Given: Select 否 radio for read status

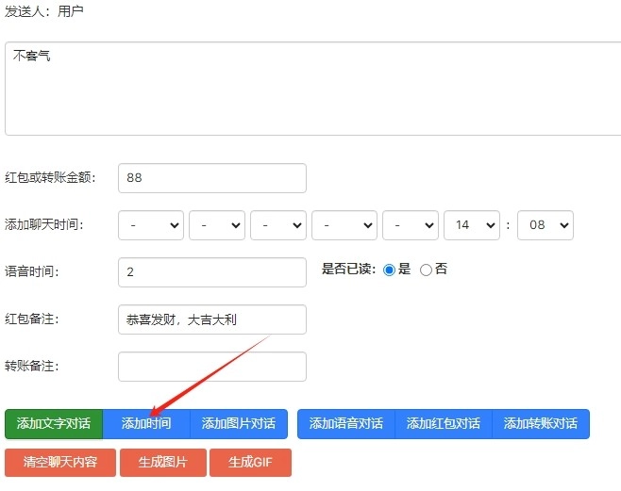Looking at the screenshot, I should [426, 270].
